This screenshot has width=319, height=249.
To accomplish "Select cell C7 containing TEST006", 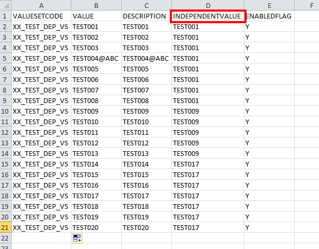I will [147, 79].
